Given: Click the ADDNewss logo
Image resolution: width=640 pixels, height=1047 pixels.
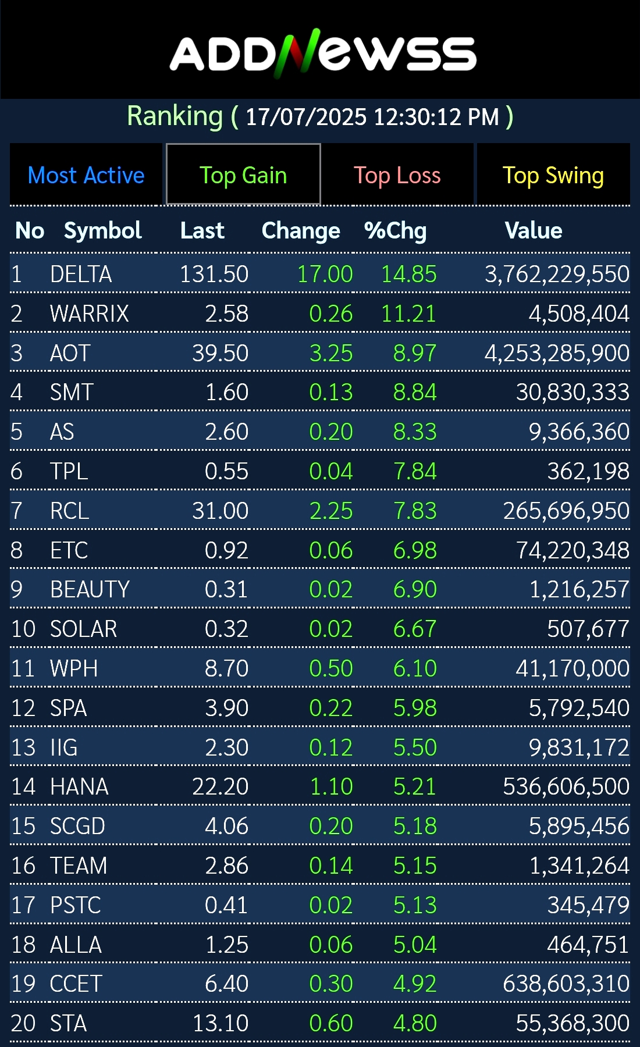Looking at the screenshot, I should point(323,54).
